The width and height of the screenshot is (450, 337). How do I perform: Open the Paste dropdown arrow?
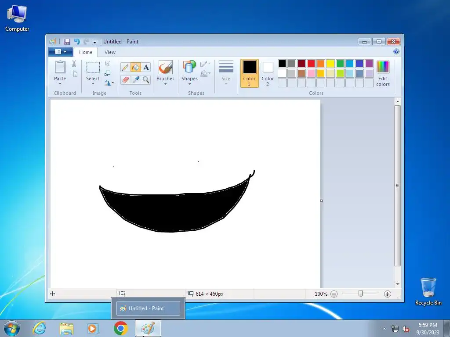[x=60, y=84]
